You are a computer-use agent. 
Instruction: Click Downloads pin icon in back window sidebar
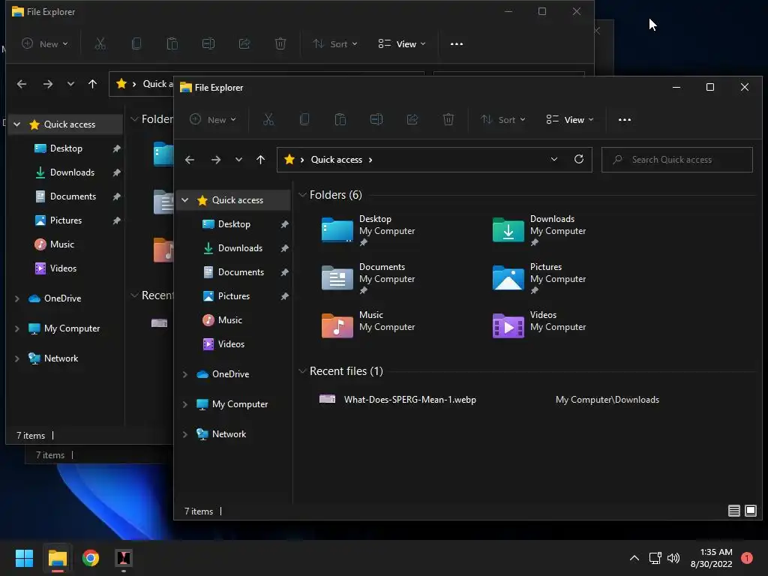[116, 172]
